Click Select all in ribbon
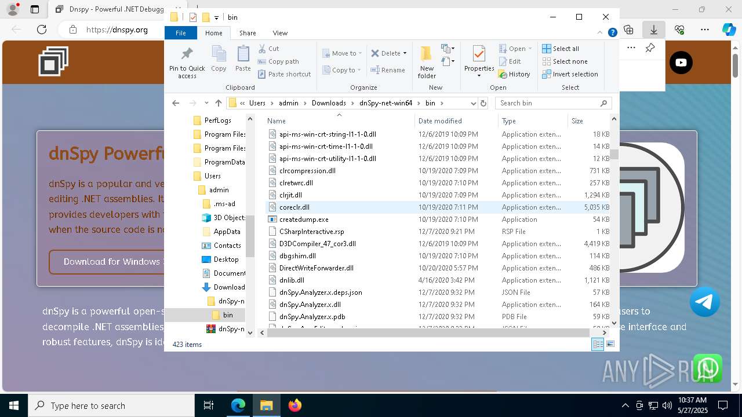Screen dimensions: 742x417 561,49
